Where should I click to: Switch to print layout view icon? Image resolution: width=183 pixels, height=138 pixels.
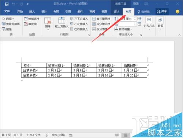click(x=126, y=135)
